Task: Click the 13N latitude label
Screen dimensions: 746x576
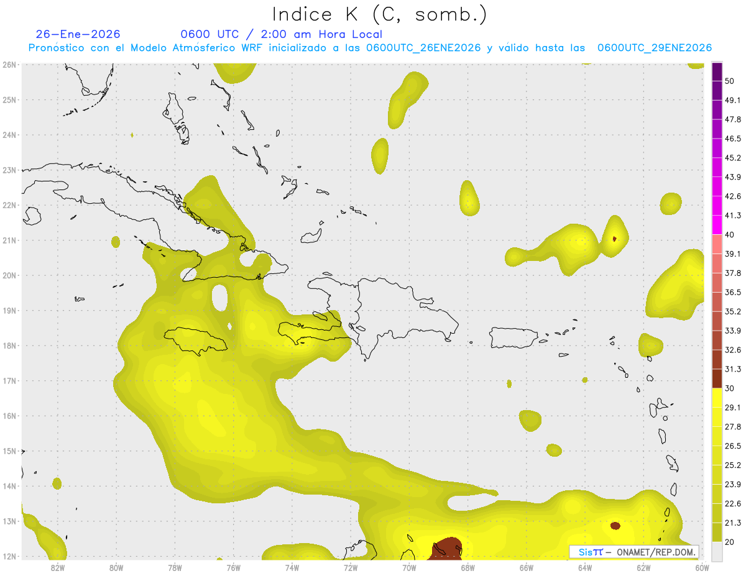Action: pos(9,521)
